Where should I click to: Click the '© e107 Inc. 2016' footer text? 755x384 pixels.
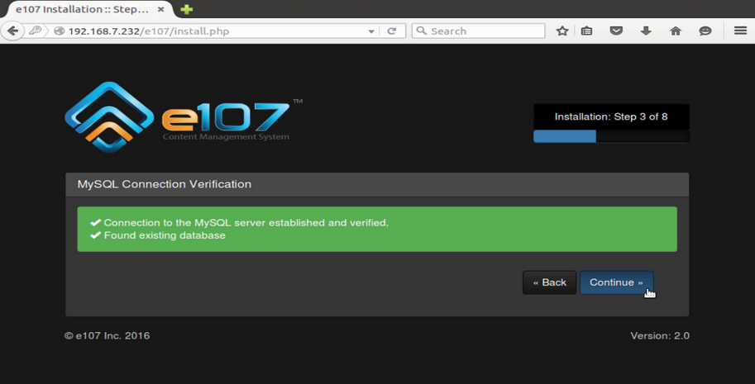pyautogui.click(x=107, y=336)
